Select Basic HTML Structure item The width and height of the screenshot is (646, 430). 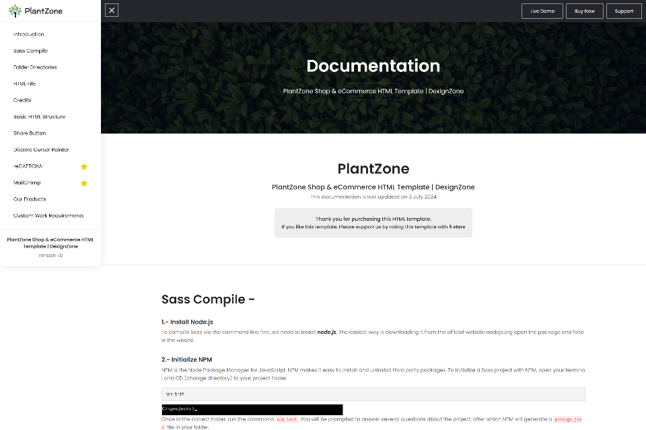pyautogui.click(x=39, y=116)
